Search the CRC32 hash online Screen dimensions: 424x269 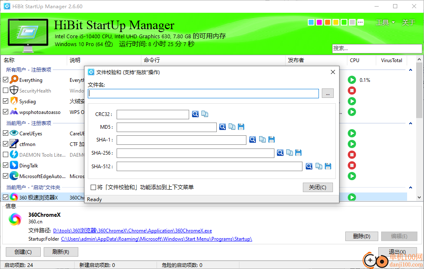[x=195, y=114]
